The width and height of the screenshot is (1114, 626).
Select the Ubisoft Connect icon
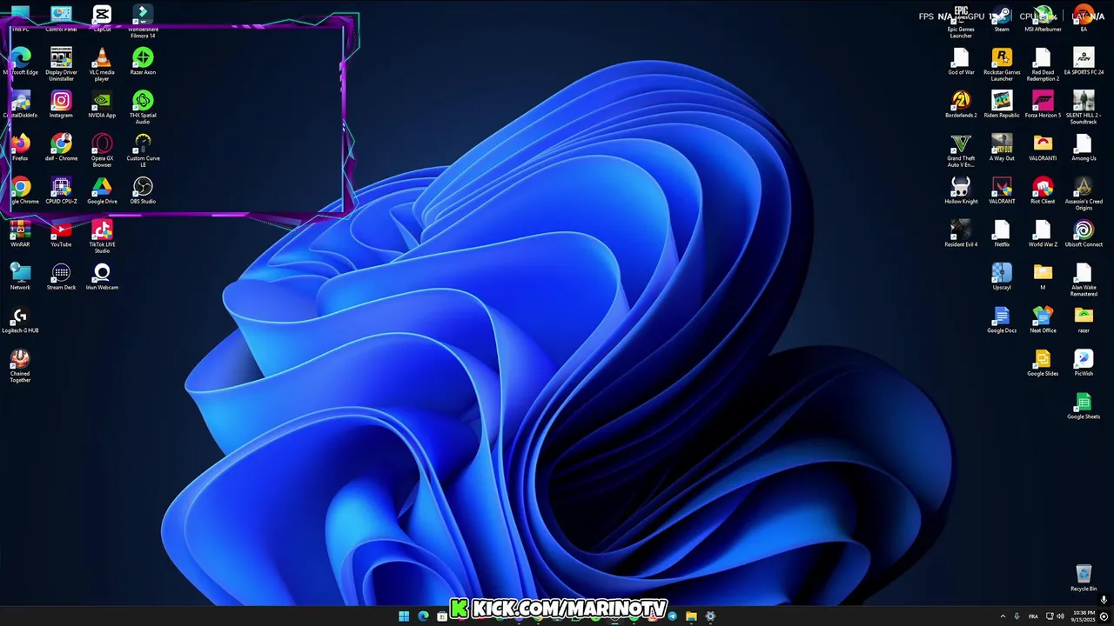[x=1084, y=234]
